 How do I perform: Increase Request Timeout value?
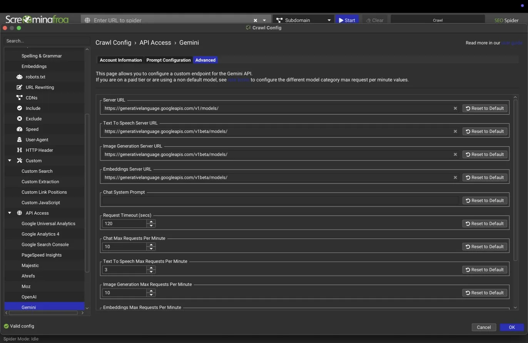[x=151, y=222]
